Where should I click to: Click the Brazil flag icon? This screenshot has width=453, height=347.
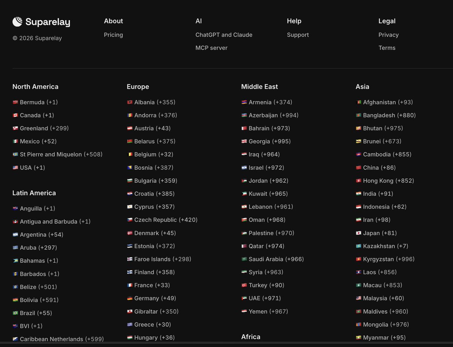15,313
